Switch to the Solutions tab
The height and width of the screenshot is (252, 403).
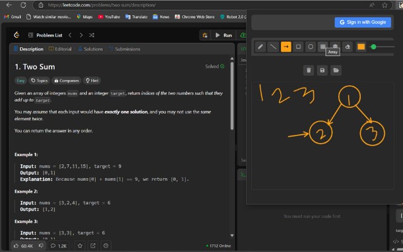pyautogui.click(x=91, y=49)
